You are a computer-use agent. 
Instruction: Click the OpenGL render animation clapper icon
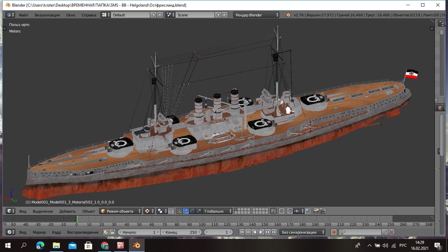point(322,211)
